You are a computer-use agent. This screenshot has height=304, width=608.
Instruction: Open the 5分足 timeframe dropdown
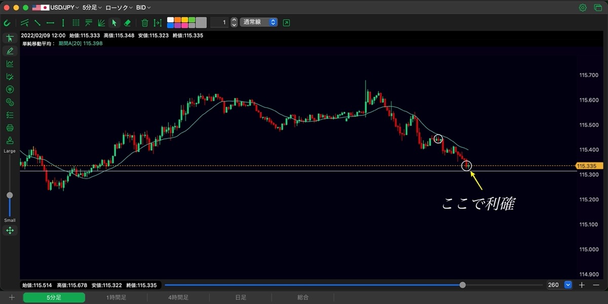point(92,8)
